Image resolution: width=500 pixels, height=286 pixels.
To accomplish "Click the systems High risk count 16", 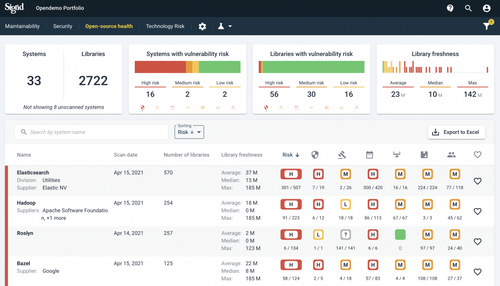I will point(150,94).
